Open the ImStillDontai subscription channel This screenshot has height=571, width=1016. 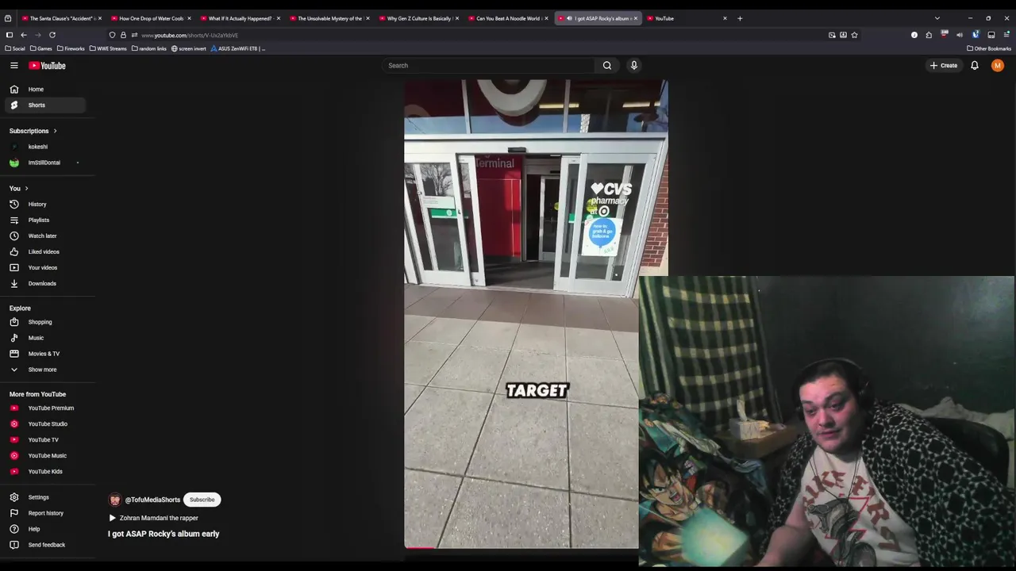(x=45, y=163)
